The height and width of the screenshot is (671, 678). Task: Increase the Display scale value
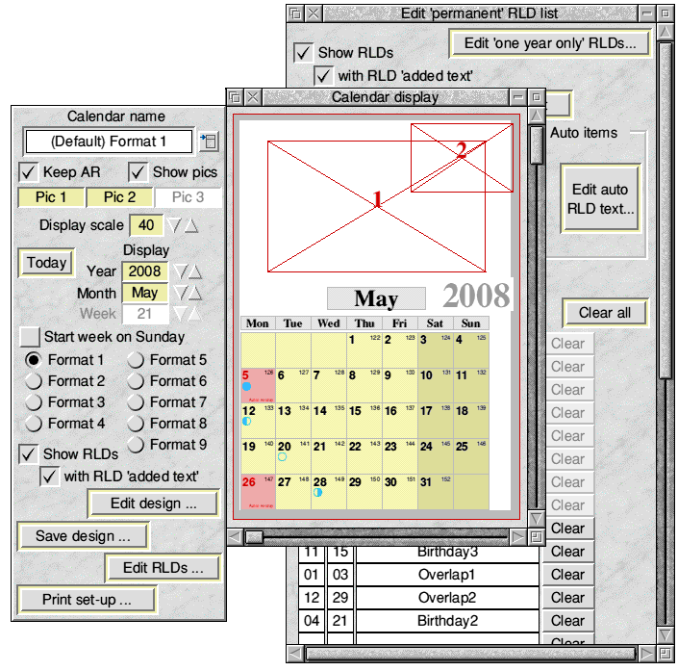191,225
